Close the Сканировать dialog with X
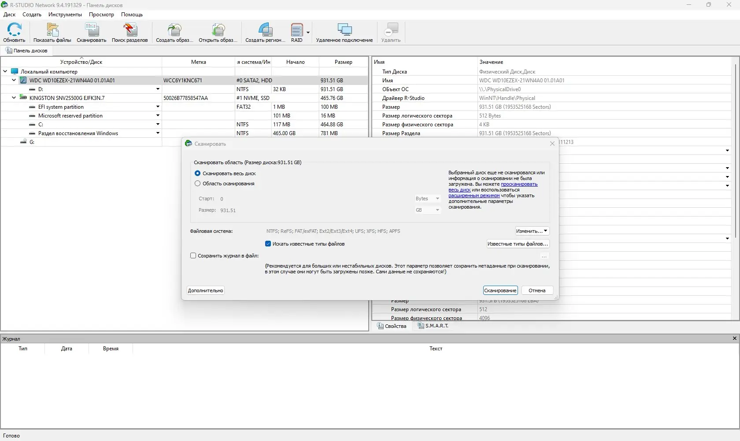 point(552,143)
